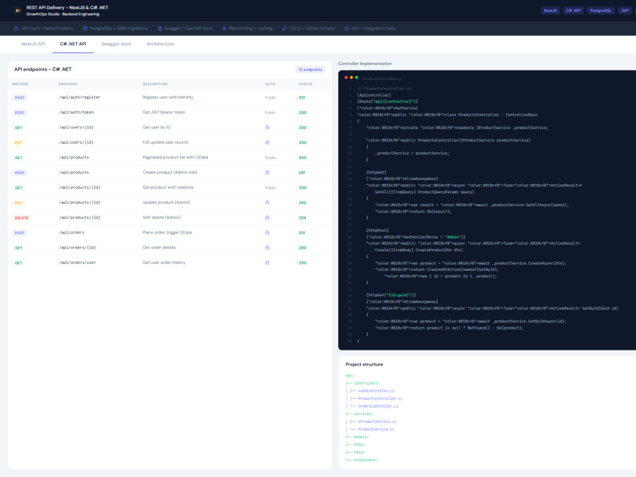Click the lock icon in Create product row
The image size is (636, 477).
point(267,172)
